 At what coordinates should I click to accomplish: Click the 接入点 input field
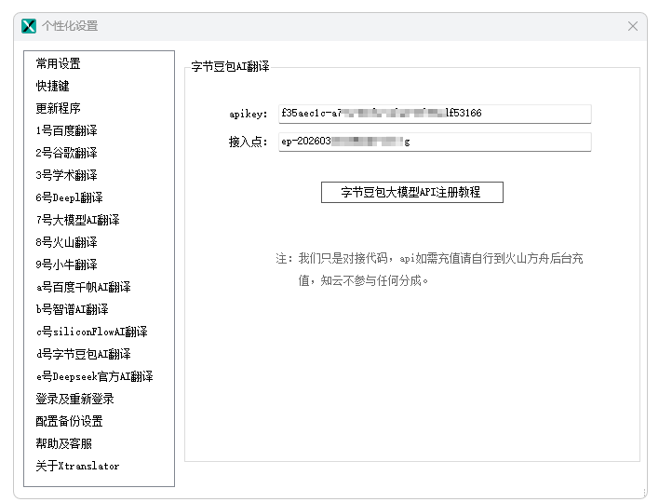435,142
